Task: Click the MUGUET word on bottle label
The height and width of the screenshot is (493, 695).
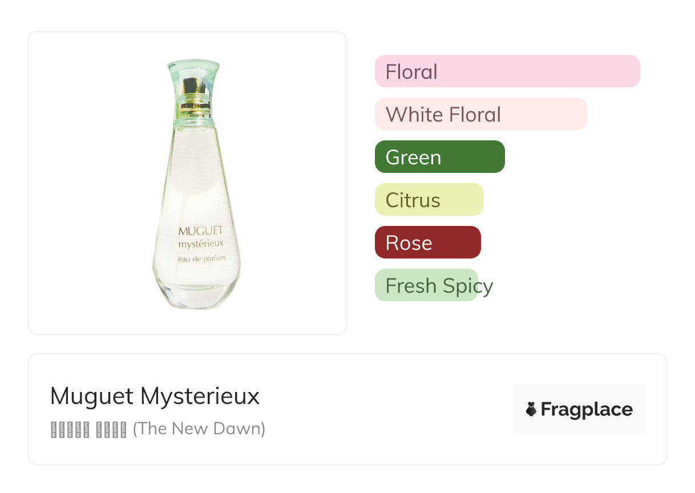Action: [200, 231]
